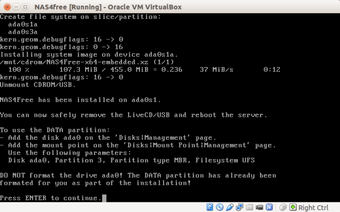Open the network adapters status icon
This screenshot has height=212, width=340.
(x=239, y=207)
